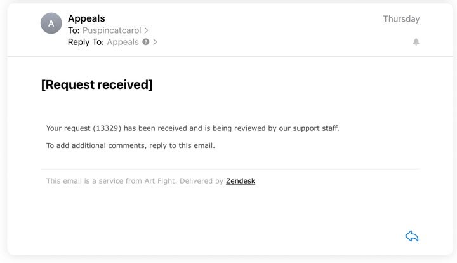The height and width of the screenshot is (263, 457).
Task: Click the [Request received] subject heading
Action: click(x=96, y=84)
